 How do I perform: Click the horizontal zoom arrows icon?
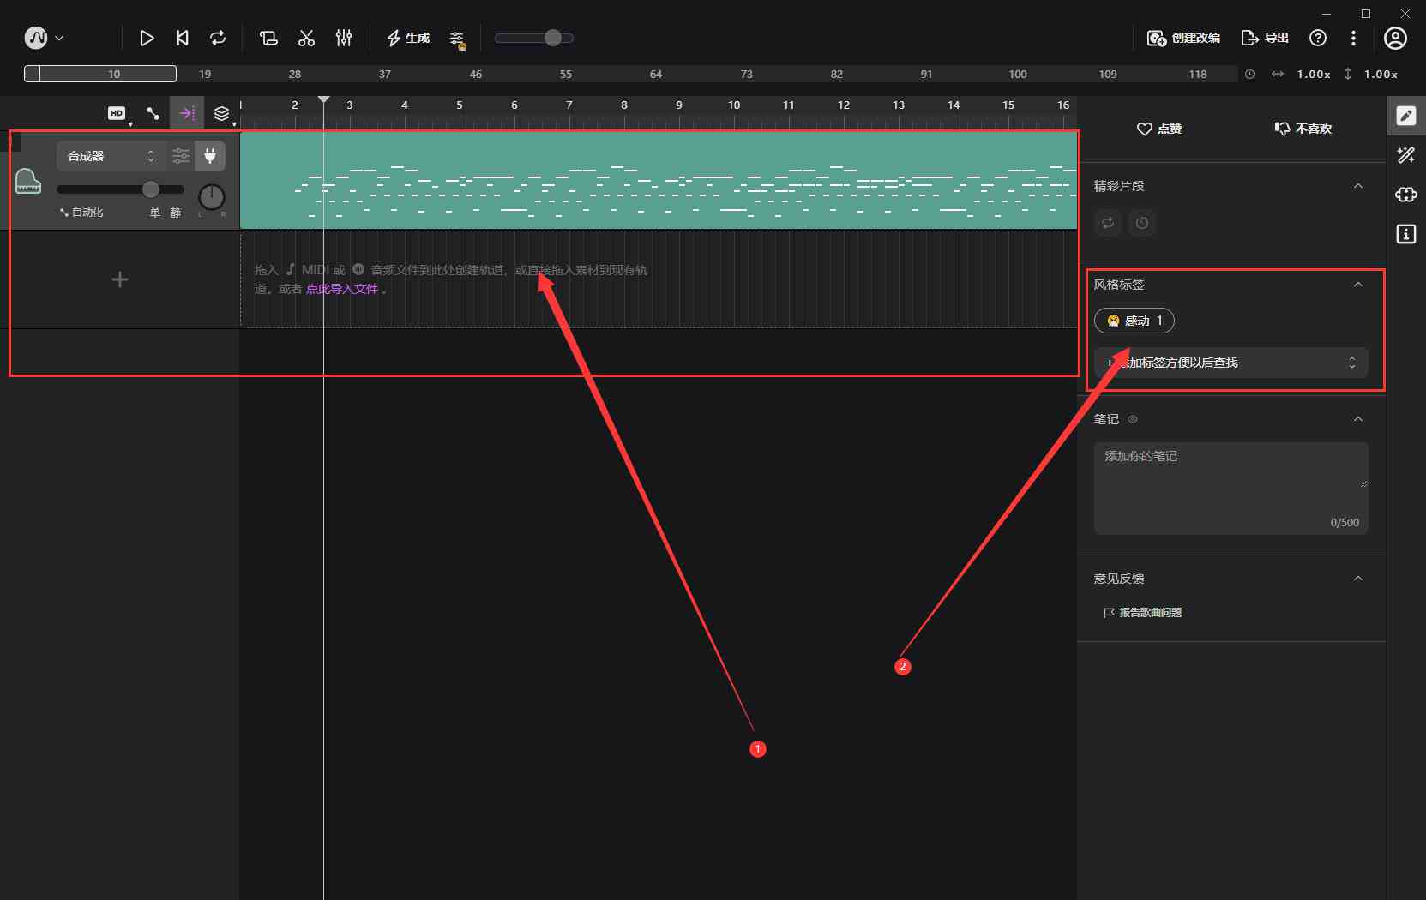pos(1278,75)
